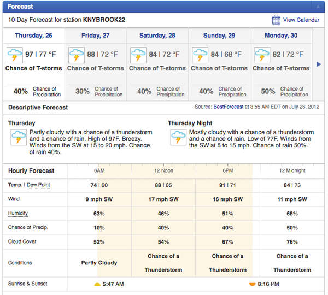The width and height of the screenshot is (328, 295).
Task: Click the 30% precipitation value for Friday
Action: 83,91
